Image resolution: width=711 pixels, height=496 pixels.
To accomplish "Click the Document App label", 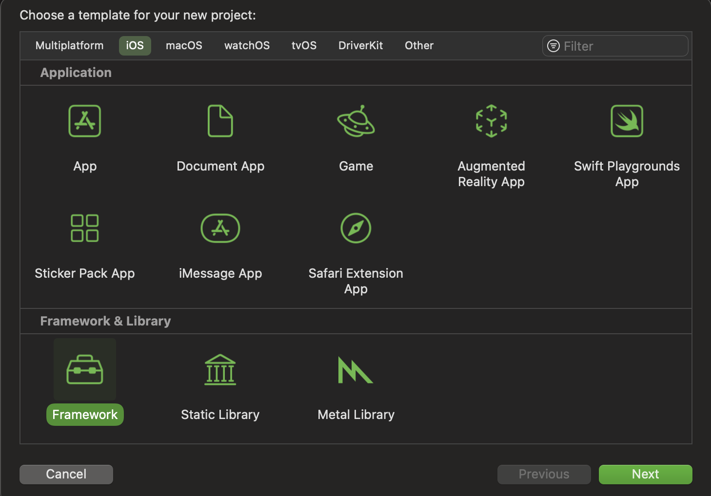I will point(220,166).
